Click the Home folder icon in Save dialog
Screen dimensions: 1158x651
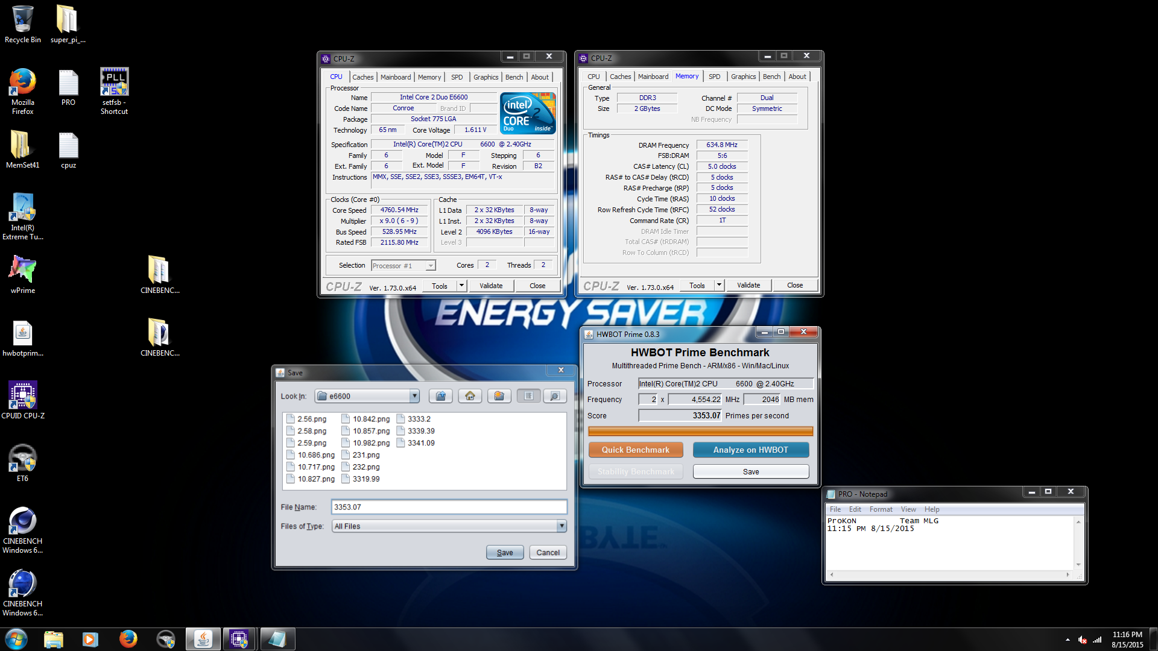(470, 396)
